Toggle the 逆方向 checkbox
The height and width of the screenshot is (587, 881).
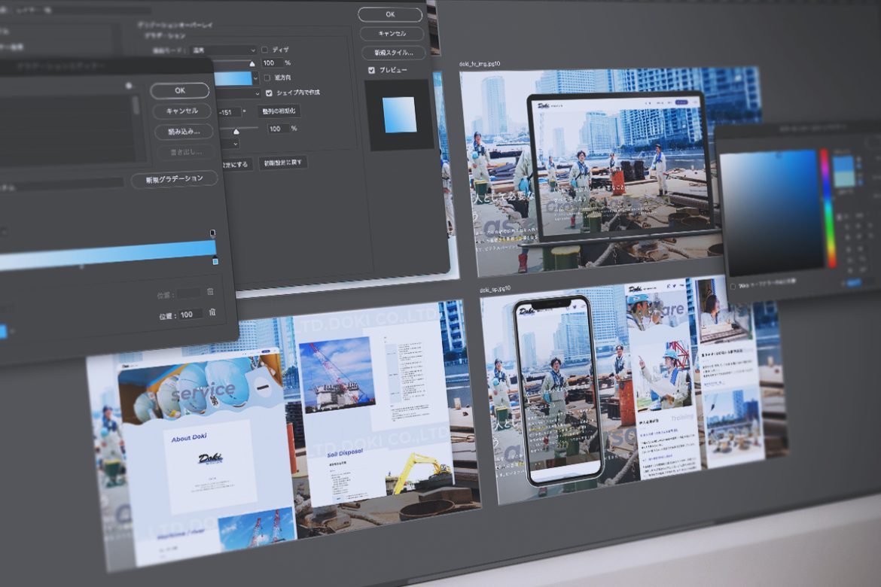(267, 78)
